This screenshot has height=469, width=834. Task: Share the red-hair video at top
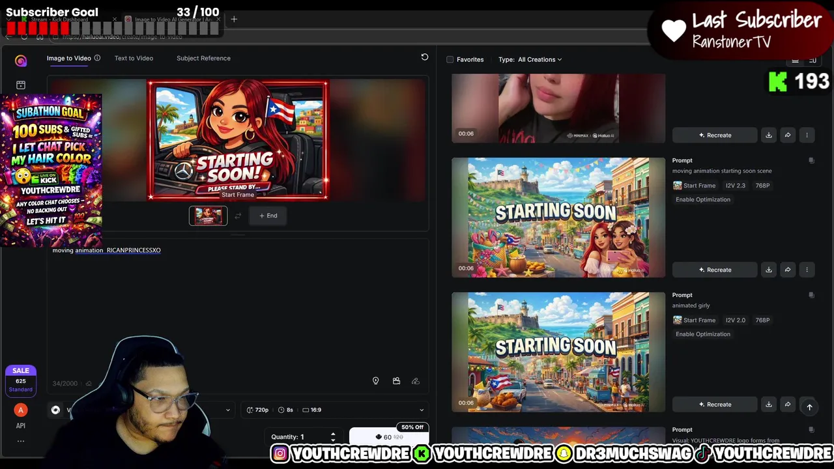click(788, 135)
